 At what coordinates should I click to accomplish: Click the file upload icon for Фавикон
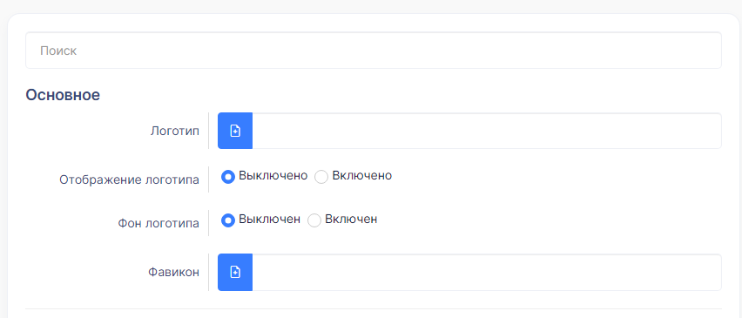click(235, 272)
